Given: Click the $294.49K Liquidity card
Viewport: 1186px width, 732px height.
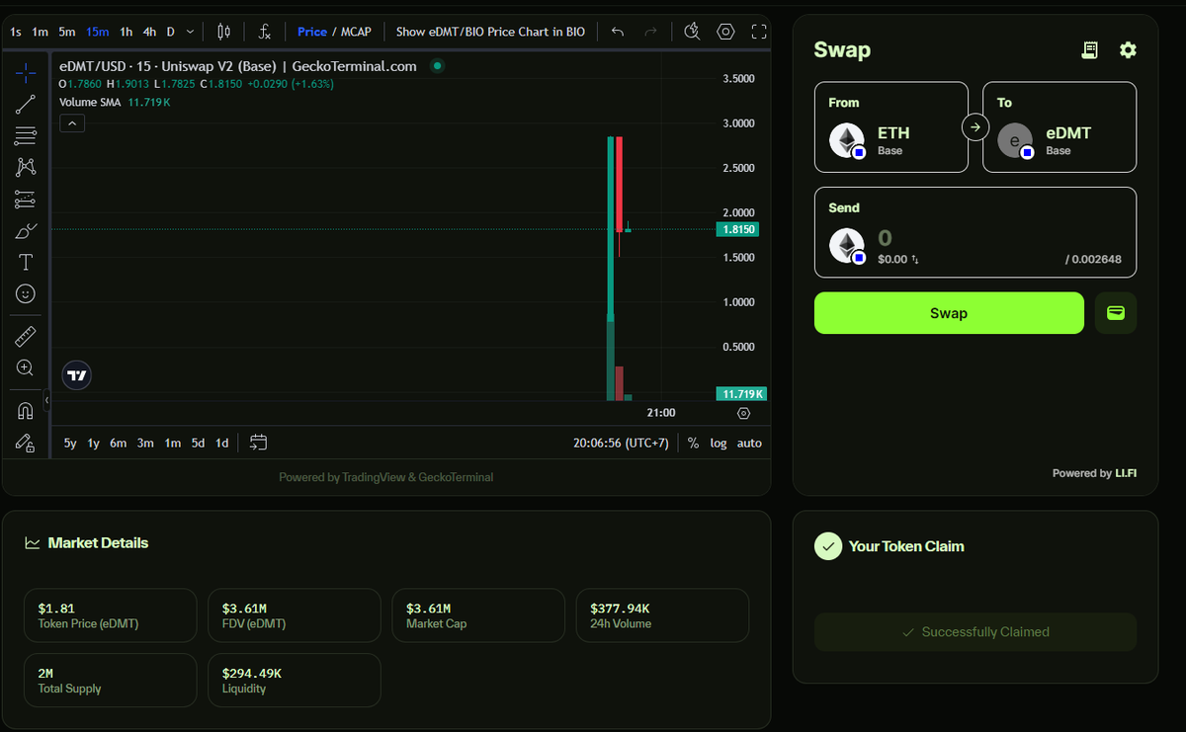Looking at the screenshot, I should tap(294, 680).
